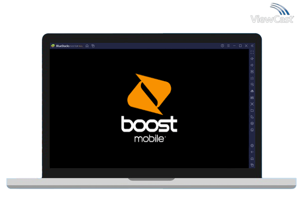Open the keyboard game controls icon

[252, 78]
